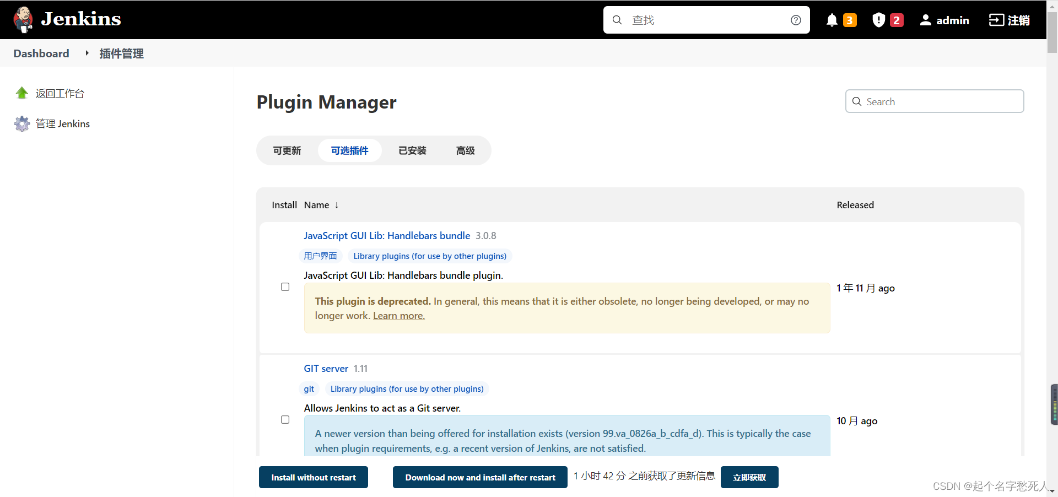The width and height of the screenshot is (1058, 497).
Task: Click the 注销 logout link
Action: 1019,20
